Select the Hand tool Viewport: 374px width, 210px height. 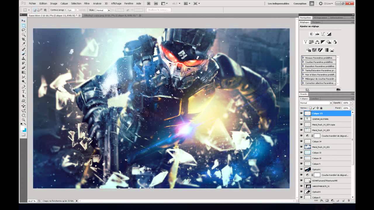tap(24, 115)
